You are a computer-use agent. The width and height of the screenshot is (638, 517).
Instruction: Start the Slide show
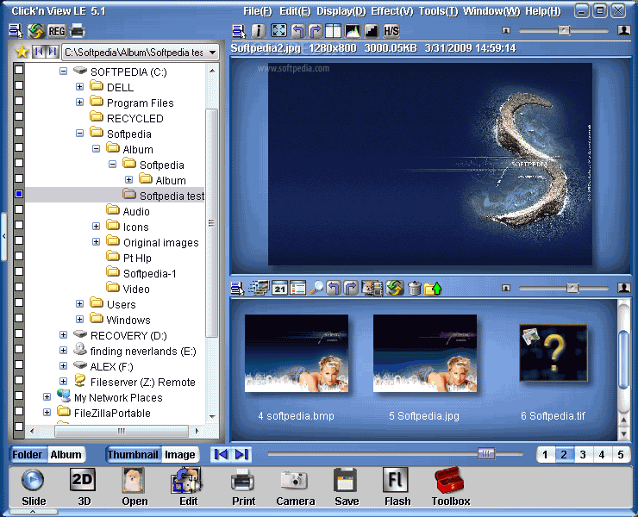coord(34,487)
